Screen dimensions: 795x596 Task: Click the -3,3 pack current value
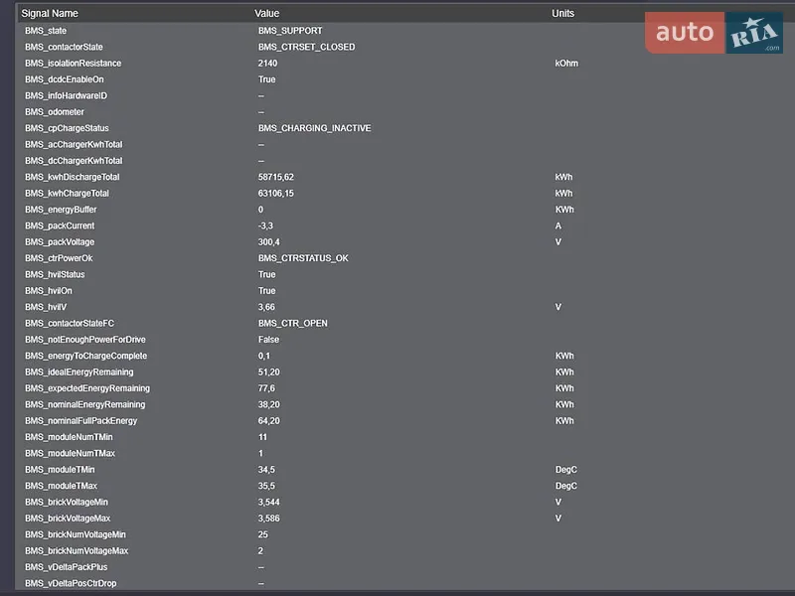(x=265, y=225)
